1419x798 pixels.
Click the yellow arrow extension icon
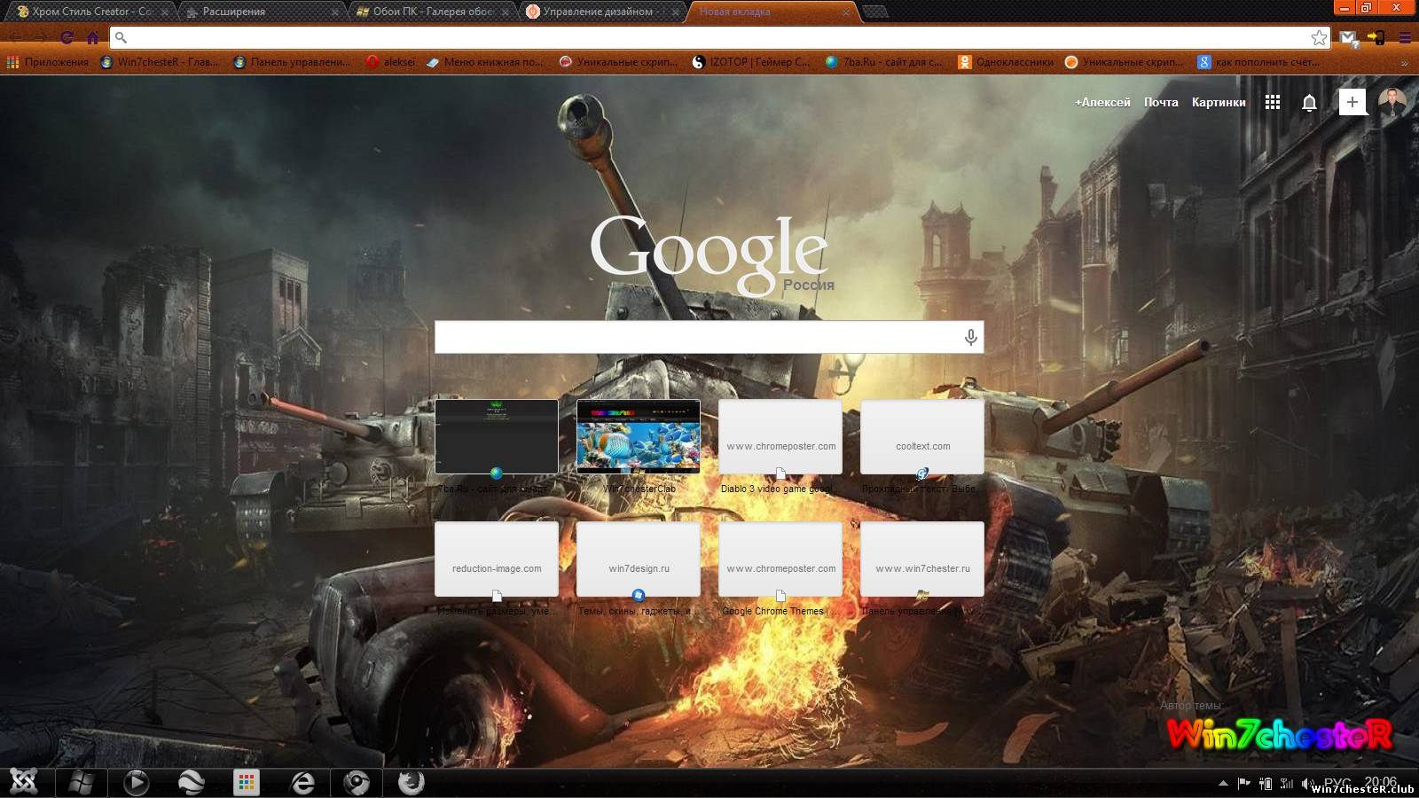coord(1376,37)
